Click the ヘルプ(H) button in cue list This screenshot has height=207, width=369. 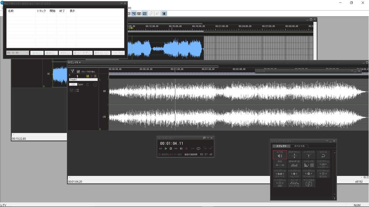118,53
